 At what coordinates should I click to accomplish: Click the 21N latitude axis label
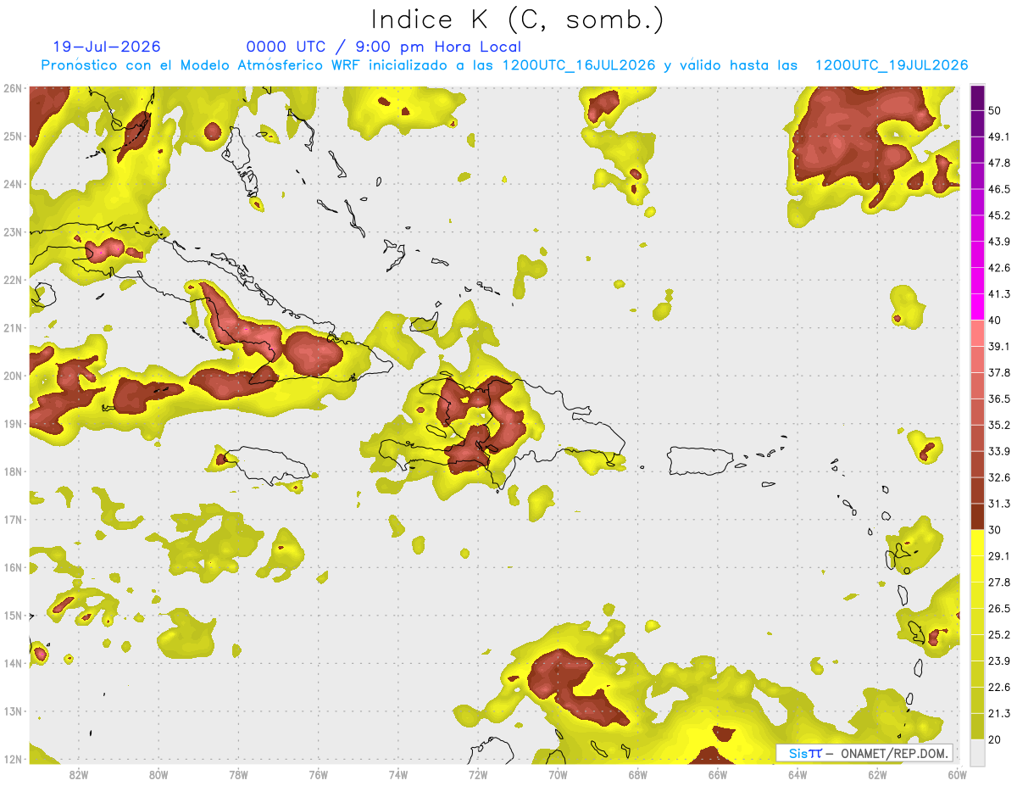pyautogui.click(x=12, y=328)
